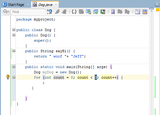The image size is (160, 115).
Task: Toggle bookmark with the purple ribbon icon
Action: click(113, 12)
